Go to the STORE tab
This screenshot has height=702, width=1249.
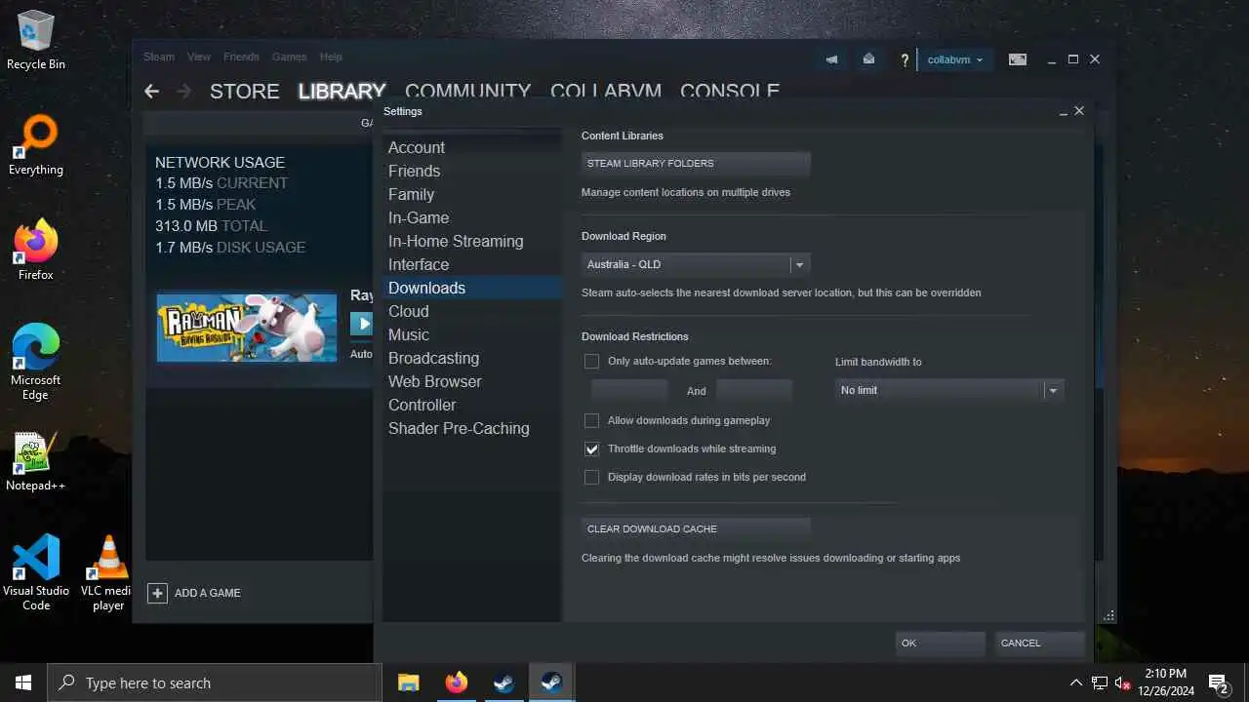click(245, 91)
